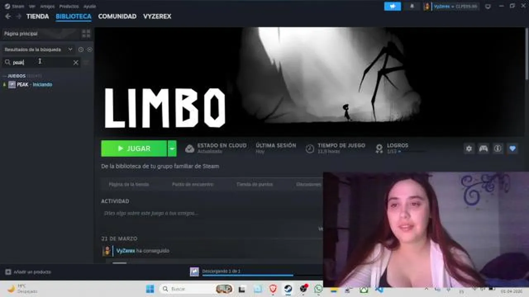Open the VyZerex account dropdown
The height and width of the screenshot is (297, 529).
pyautogui.click(x=455, y=6)
